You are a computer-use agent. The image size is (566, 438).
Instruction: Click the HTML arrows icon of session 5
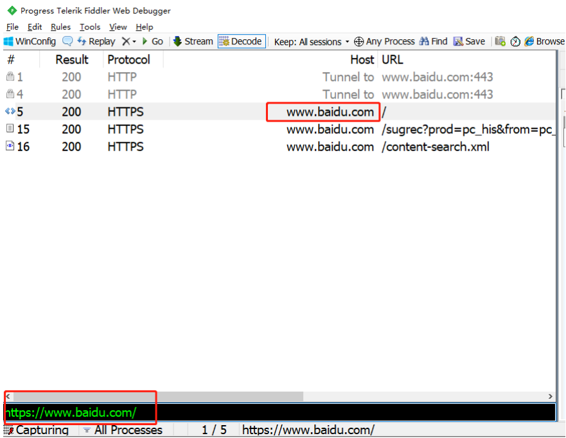pos(10,111)
